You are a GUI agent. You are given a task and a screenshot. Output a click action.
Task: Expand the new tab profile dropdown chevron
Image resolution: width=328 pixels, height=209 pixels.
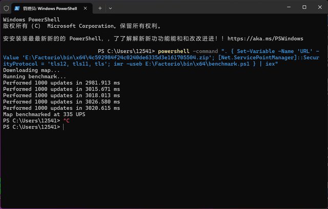click(110, 8)
